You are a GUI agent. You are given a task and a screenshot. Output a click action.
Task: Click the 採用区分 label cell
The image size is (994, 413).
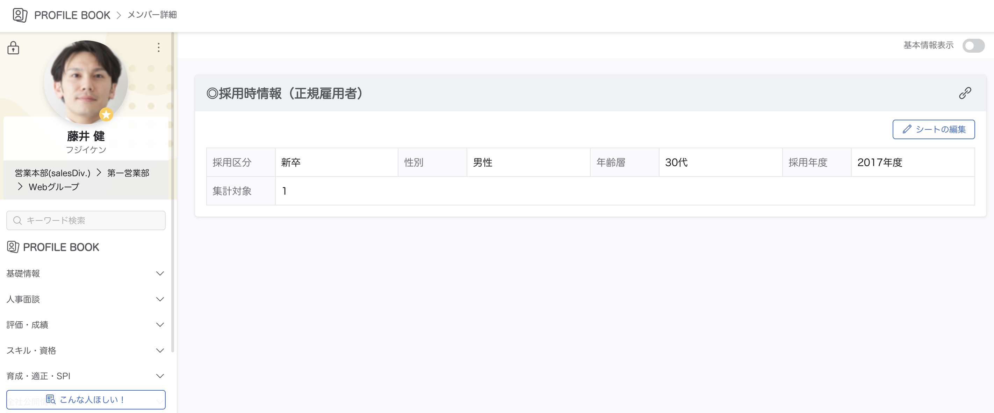(241, 162)
